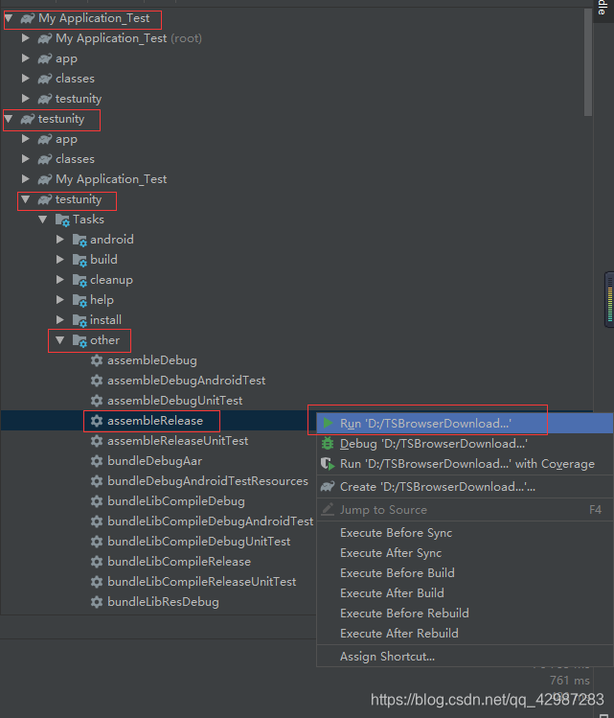Expand the app module under My Application_Test
The height and width of the screenshot is (718, 614).
(x=26, y=58)
